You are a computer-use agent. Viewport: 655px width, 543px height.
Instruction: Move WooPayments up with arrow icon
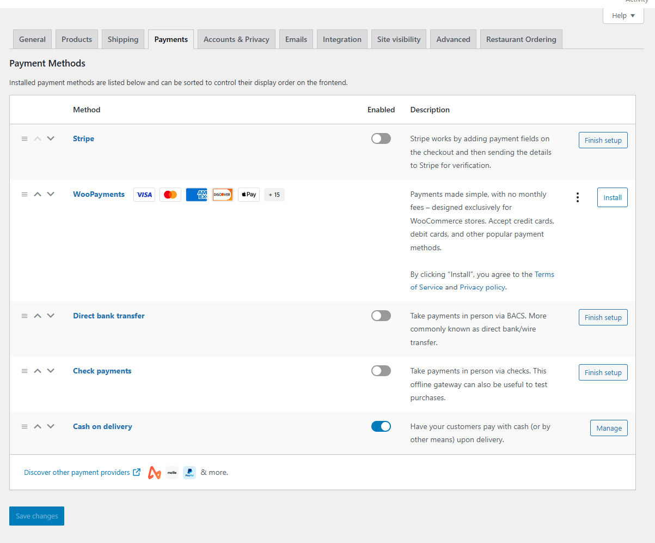click(x=38, y=195)
